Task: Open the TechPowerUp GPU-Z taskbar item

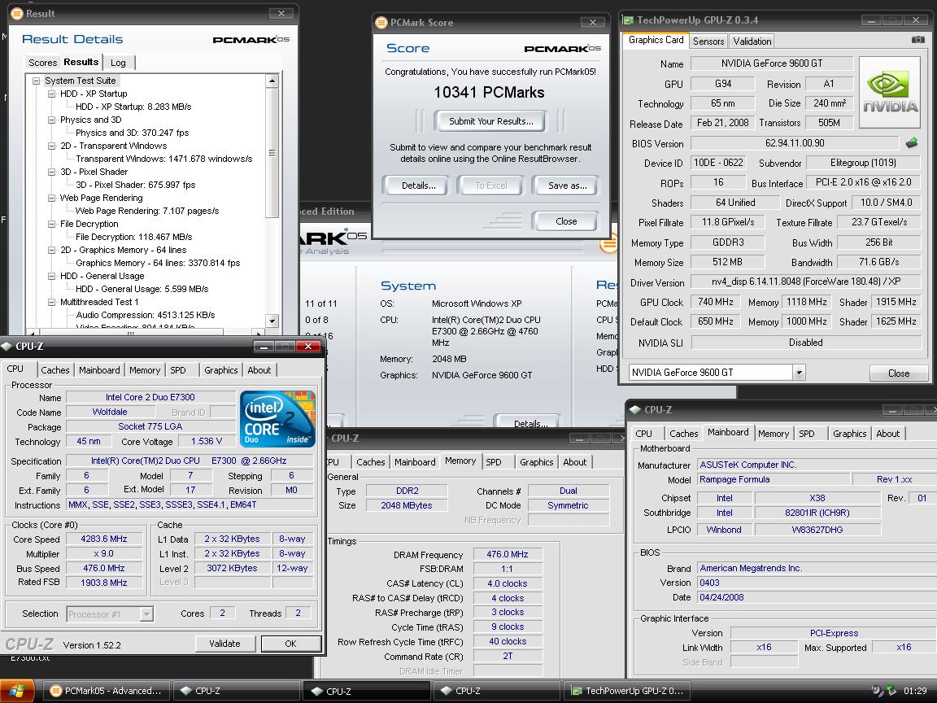Action: click(627, 691)
